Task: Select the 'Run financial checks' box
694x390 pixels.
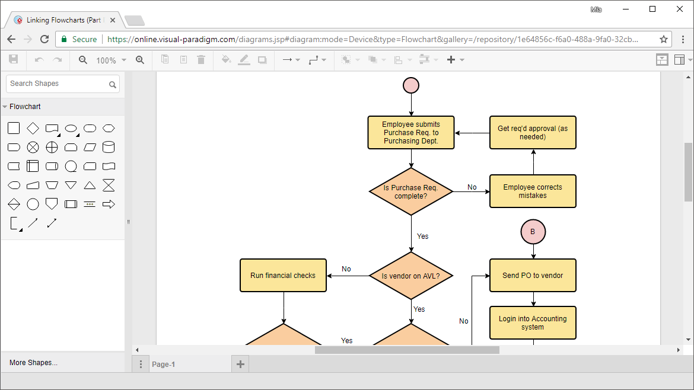Action: pos(284,276)
